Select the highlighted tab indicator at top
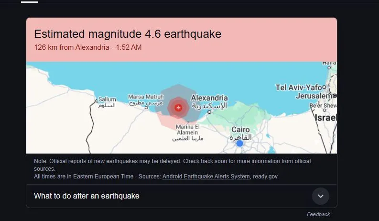The width and height of the screenshot is (379, 221). coord(30,2)
